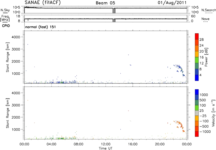Click the "12" value on the power colorbar

coord(201,63)
